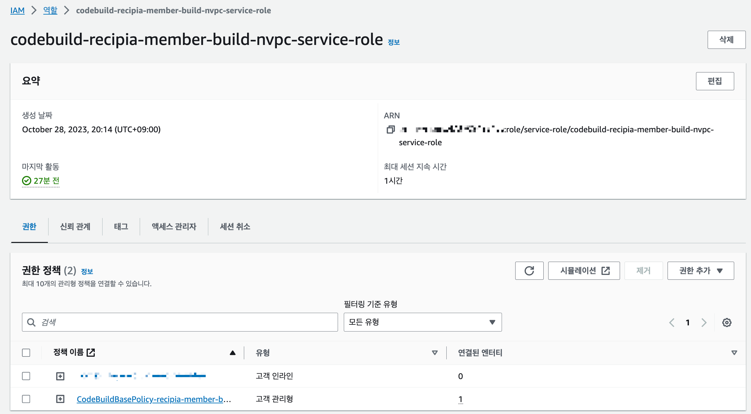The image size is (751, 414).
Task: Switch to the 신뢰 관계 tab
Action: pyautogui.click(x=75, y=227)
